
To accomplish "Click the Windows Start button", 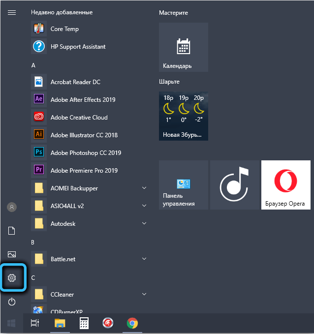I will 11,323.
